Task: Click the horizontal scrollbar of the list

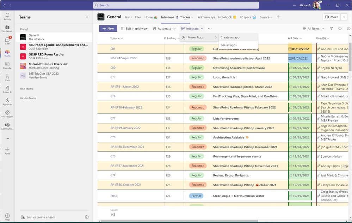Action: point(180,221)
